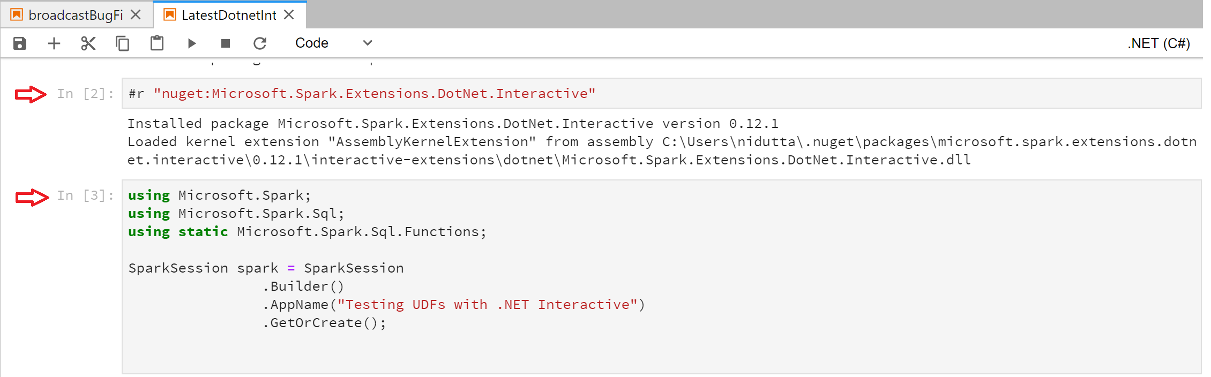Copy the selected cell using the copy icon

tap(123, 43)
